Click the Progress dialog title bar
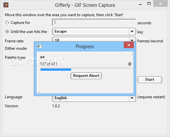The image size is (170, 137). point(83,47)
